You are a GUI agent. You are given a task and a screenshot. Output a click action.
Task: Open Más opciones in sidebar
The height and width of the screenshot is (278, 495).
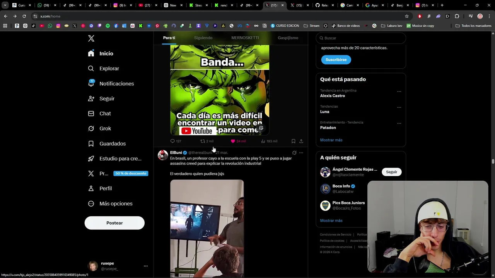[110, 203]
